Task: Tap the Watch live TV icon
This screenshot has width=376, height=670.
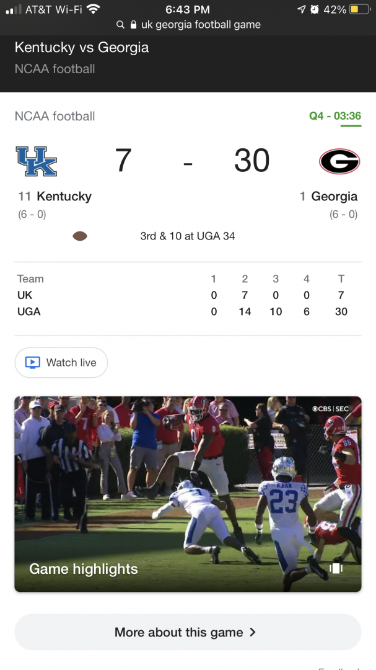Action: [33, 362]
